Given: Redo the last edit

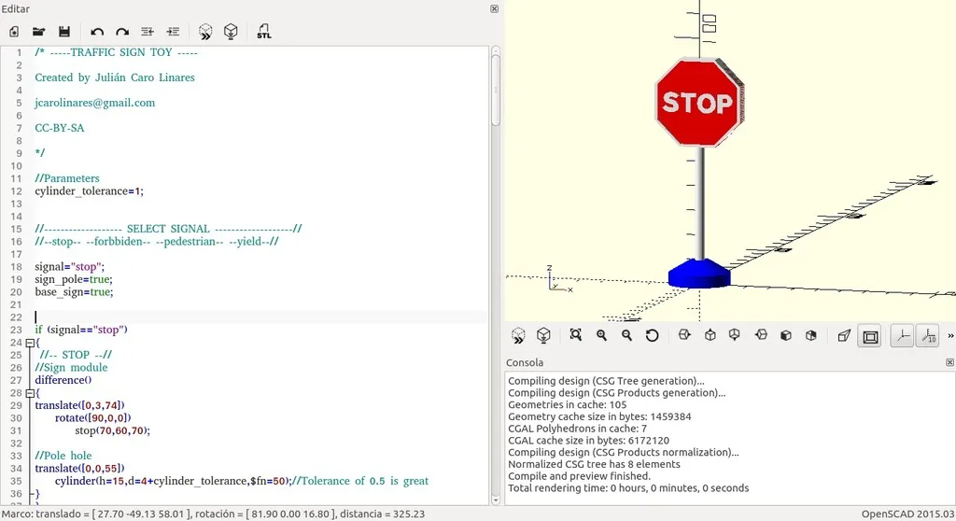Looking at the screenshot, I should tap(122, 32).
